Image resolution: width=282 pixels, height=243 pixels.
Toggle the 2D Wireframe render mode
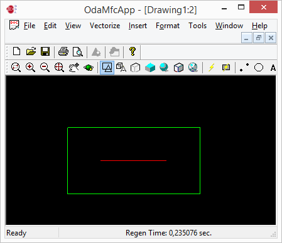107,68
